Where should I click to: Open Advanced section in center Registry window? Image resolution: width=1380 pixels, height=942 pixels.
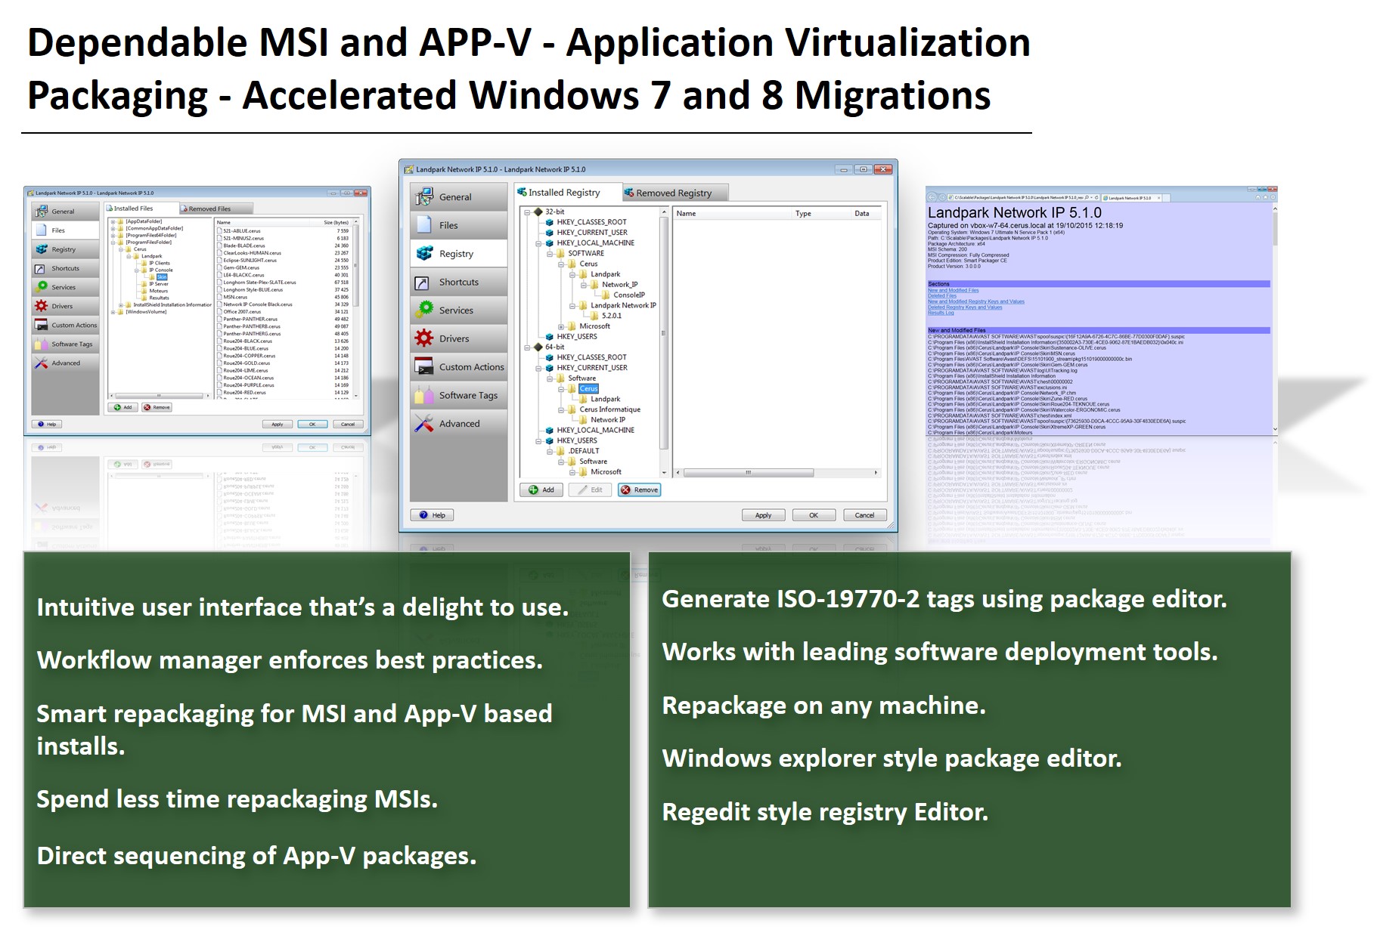[458, 424]
